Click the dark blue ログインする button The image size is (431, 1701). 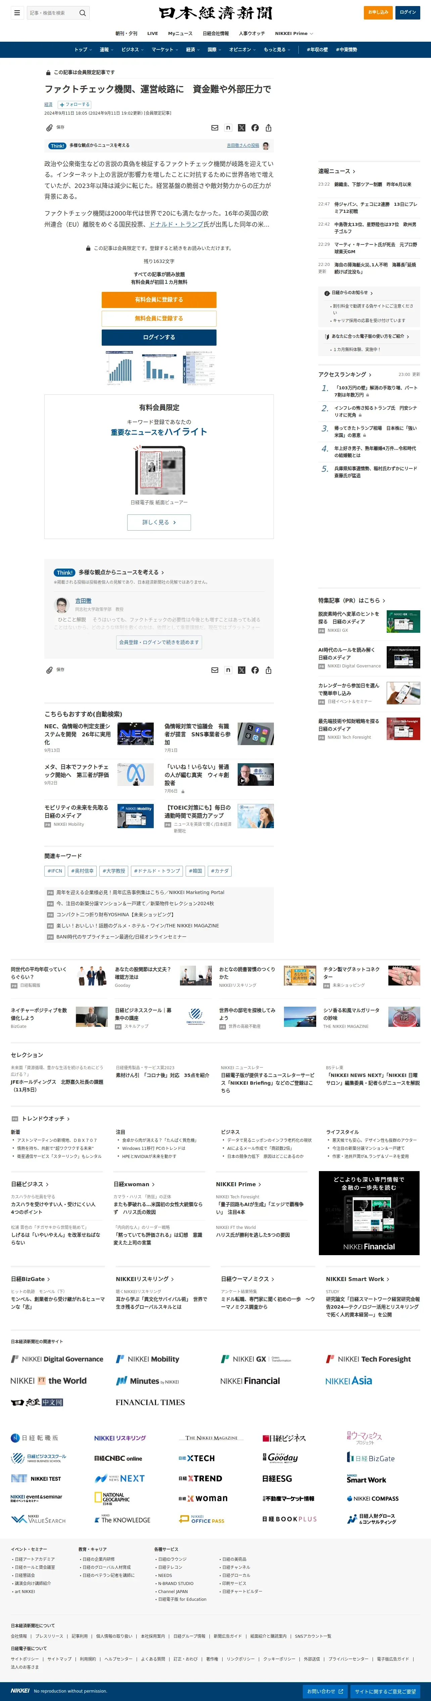click(159, 337)
